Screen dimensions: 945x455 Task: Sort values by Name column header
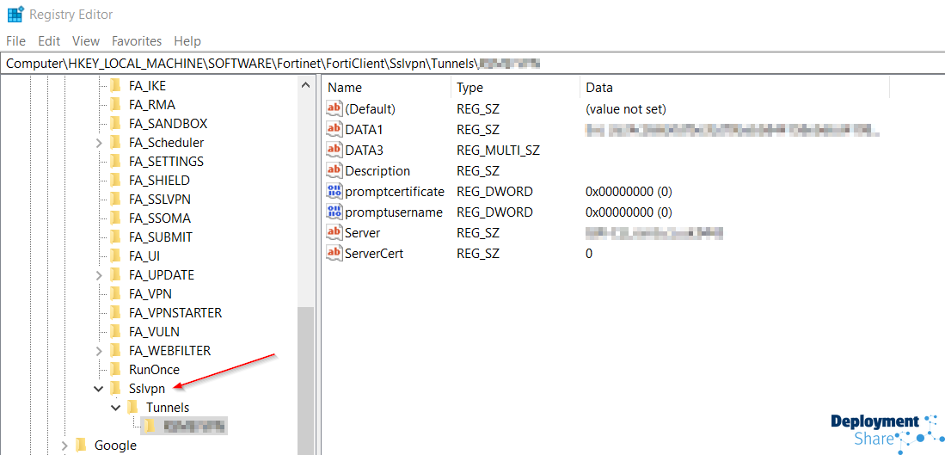click(x=386, y=87)
